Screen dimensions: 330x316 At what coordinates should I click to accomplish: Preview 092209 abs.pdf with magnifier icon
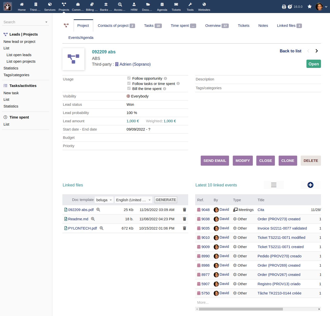tap(98, 210)
